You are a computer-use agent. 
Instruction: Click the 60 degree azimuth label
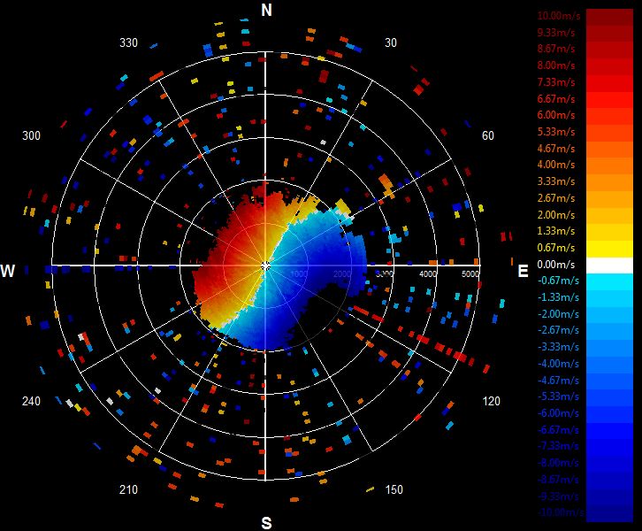[487, 135]
